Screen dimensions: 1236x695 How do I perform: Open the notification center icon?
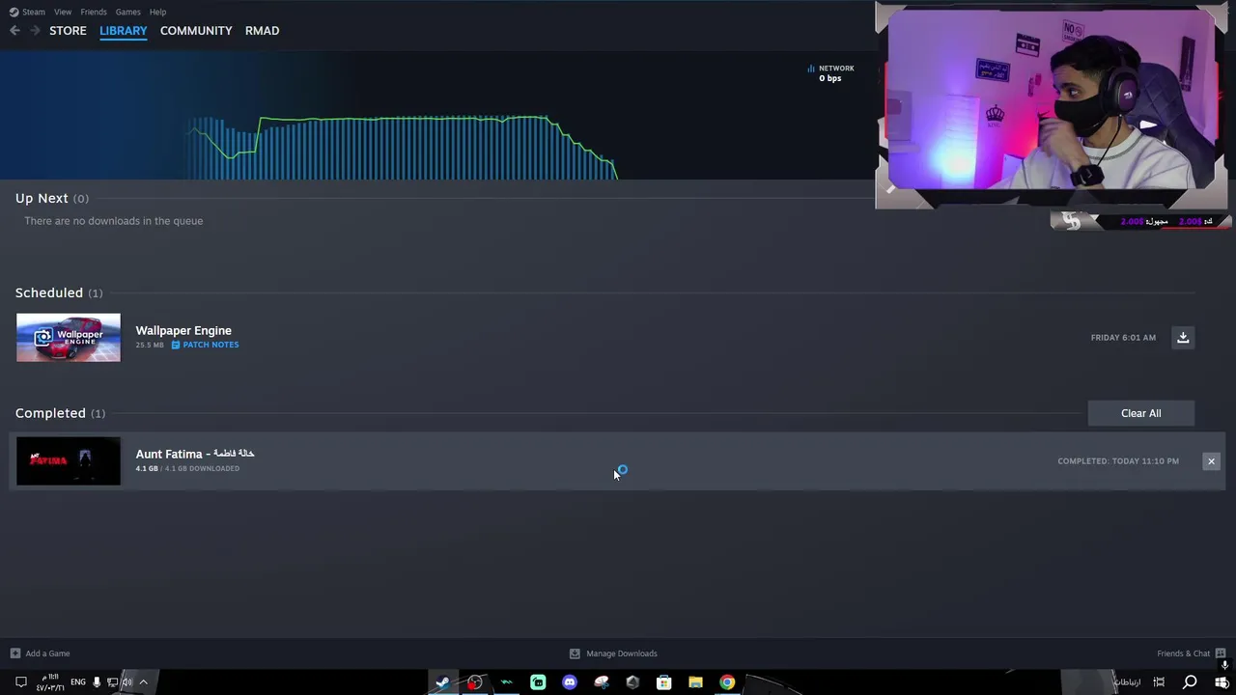click(20, 682)
